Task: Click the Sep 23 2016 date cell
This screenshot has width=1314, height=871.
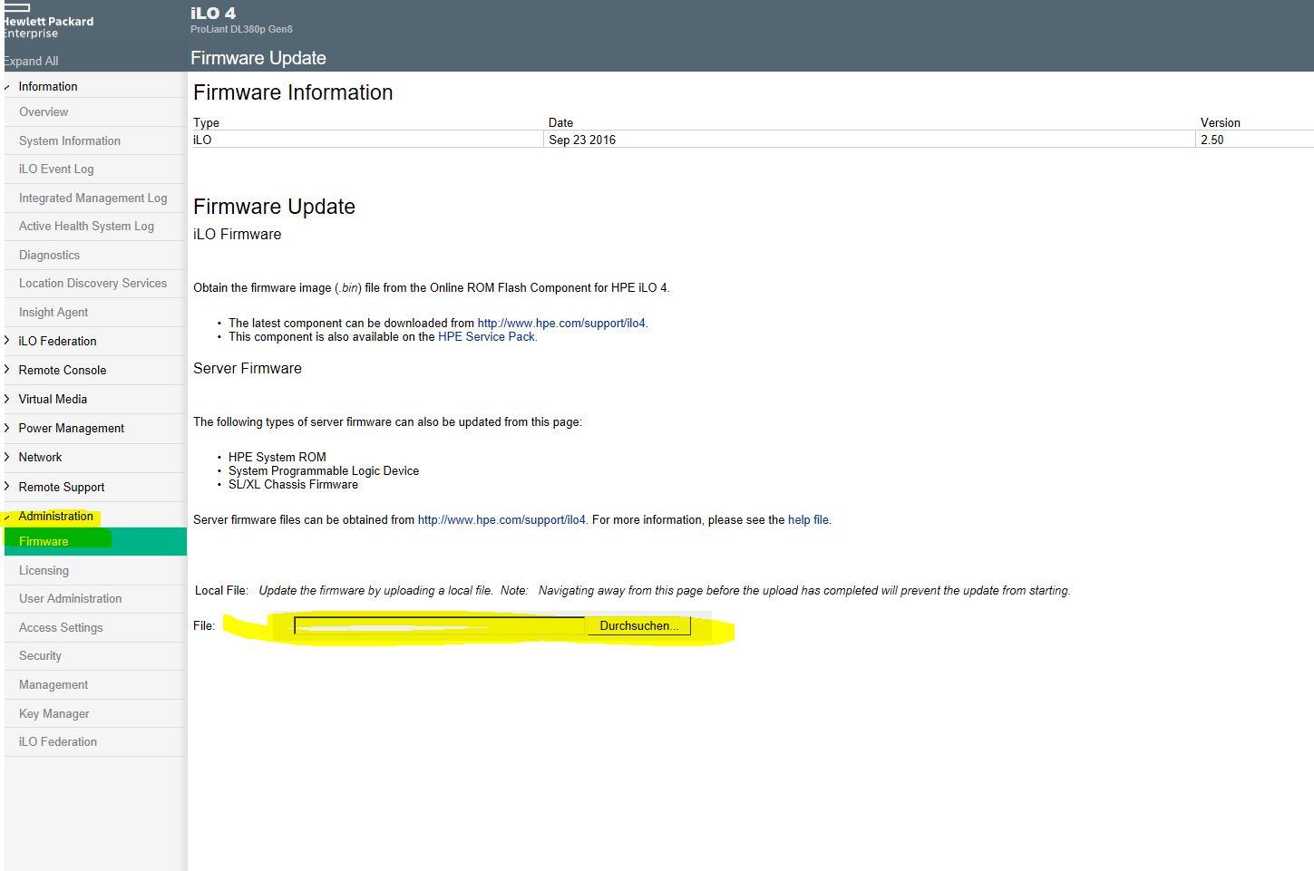Action: (582, 140)
